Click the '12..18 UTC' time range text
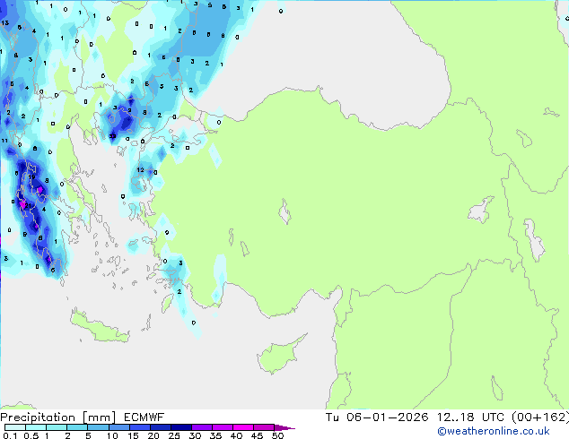569x439 pixels. (470, 417)
